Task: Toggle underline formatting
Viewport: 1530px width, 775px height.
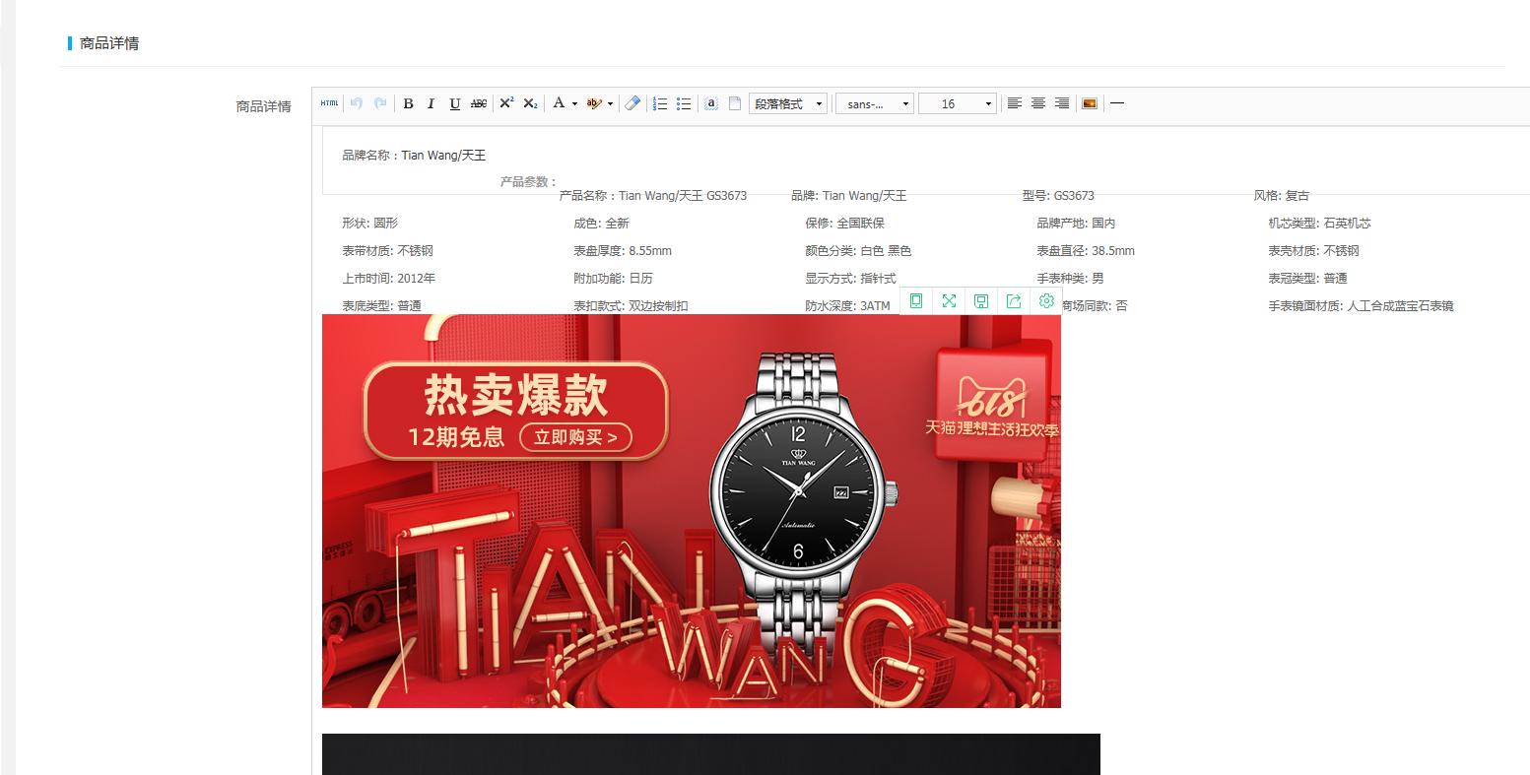Action: [454, 103]
